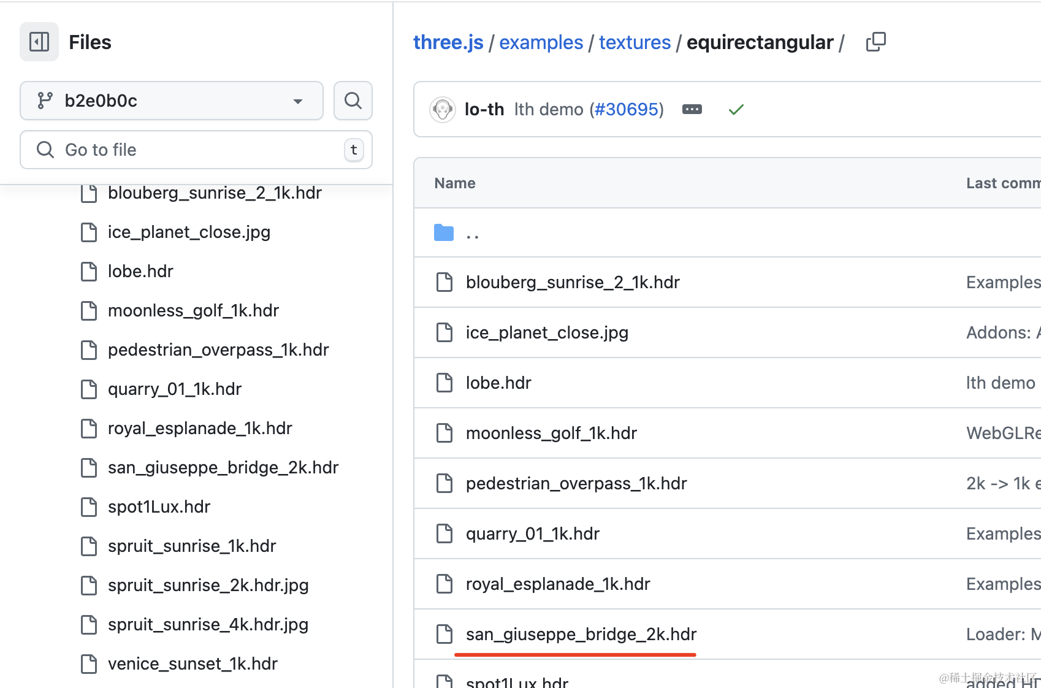Open quarry_01_1k.hdr in file table

(533, 533)
